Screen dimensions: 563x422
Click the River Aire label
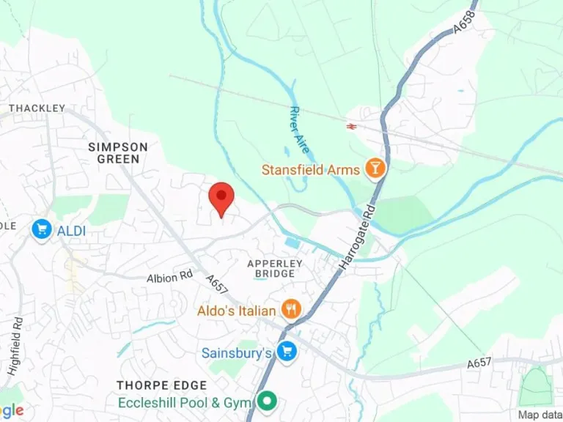click(299, 130)
